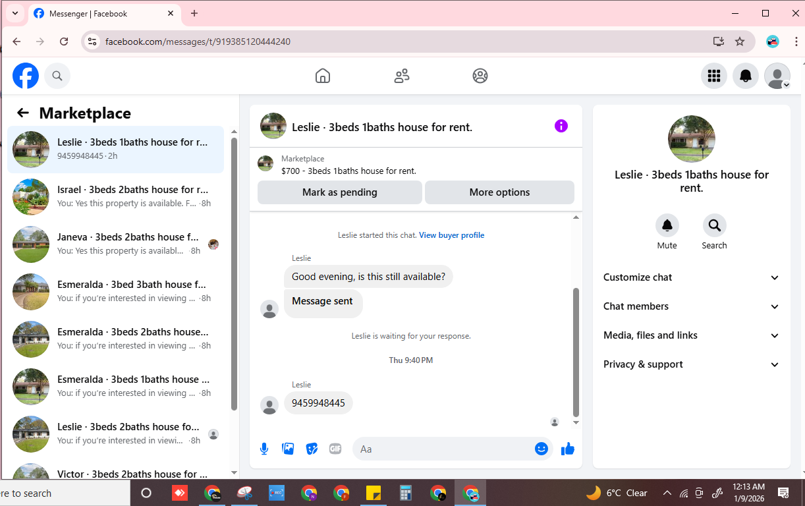Open Leslie 3beds 2baths conversation
The height and width of the screenshot is (506, 805).
116,434
